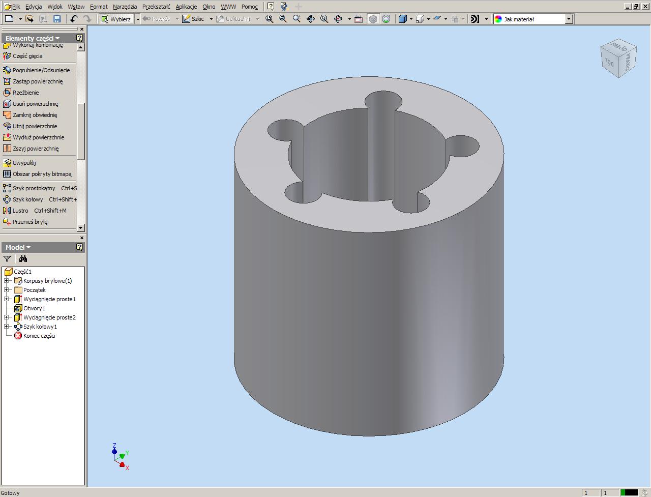Click the blue plane toolbar icon

point(437,19)
